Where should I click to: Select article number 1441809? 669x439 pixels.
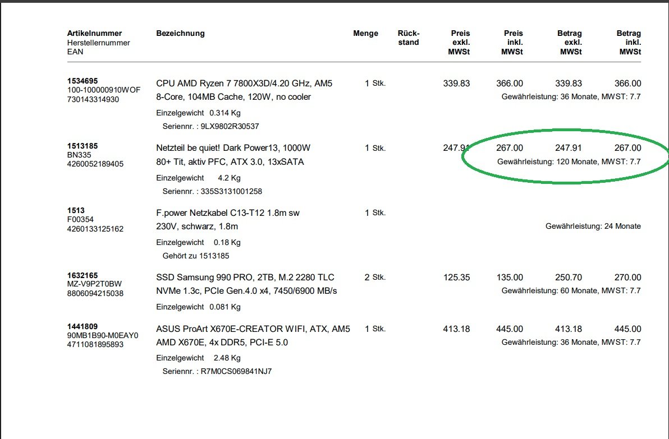(x=83, y=326)
